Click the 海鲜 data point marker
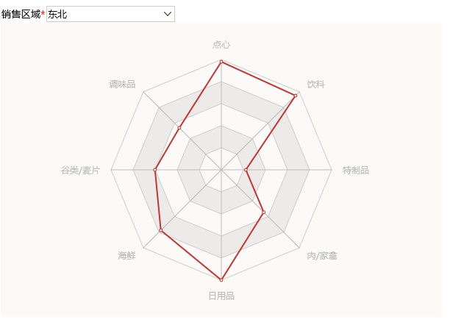 click(161, 230)
